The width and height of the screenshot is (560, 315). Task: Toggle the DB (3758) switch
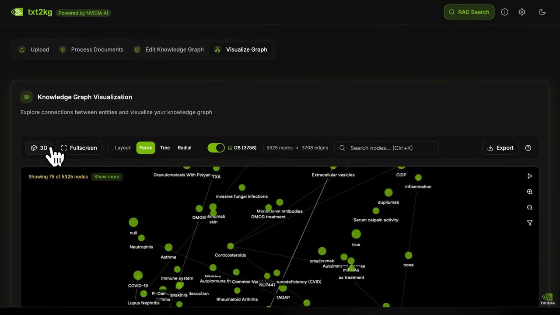[216, 148]
